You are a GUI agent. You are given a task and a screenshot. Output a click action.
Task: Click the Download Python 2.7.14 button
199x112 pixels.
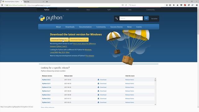(x=79, y=40)
